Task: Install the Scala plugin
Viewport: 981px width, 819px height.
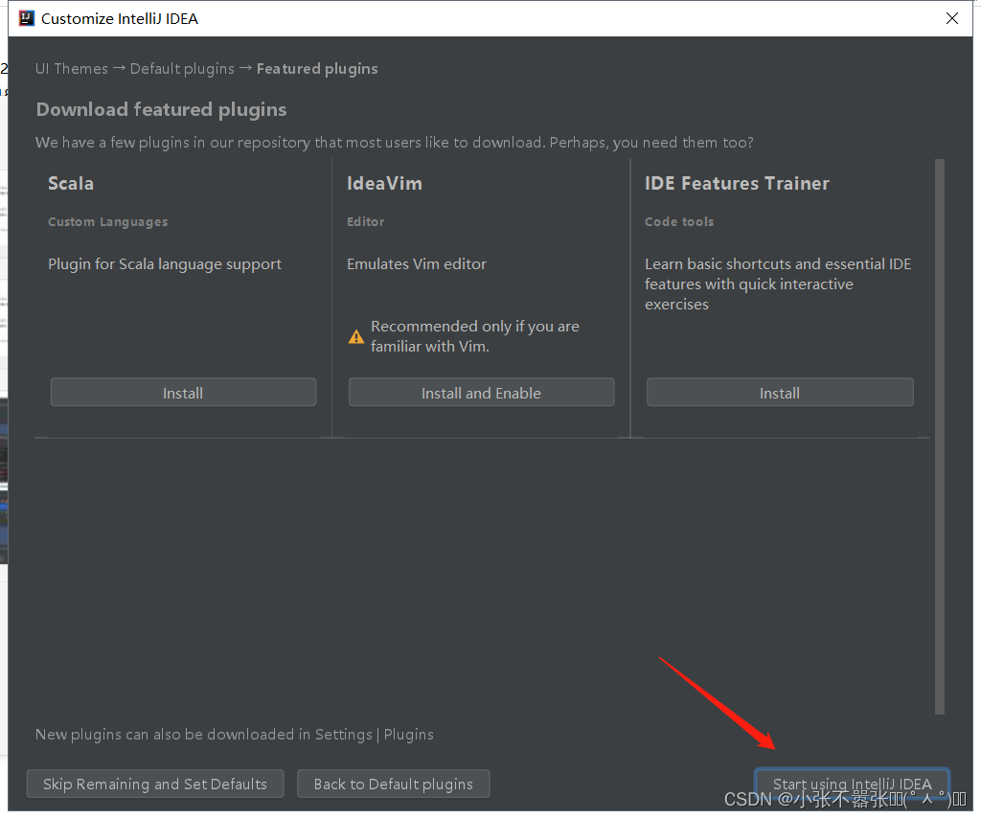Action: 183,393
